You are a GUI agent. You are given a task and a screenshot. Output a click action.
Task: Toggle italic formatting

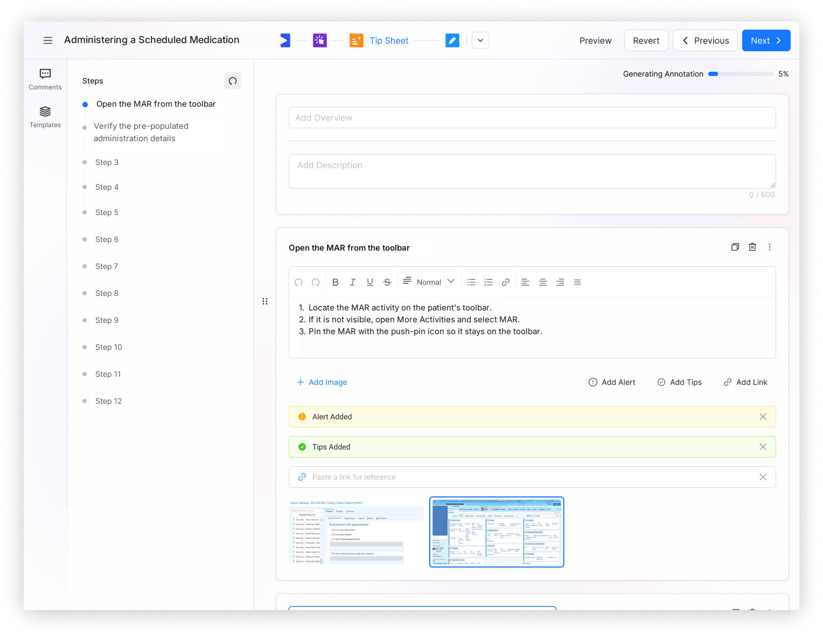coord(352,282)
